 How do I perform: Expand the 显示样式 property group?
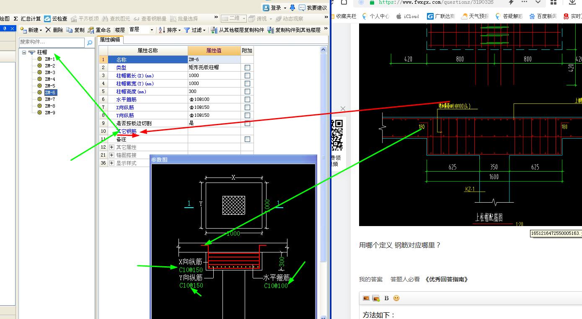(x=111, y=163)
